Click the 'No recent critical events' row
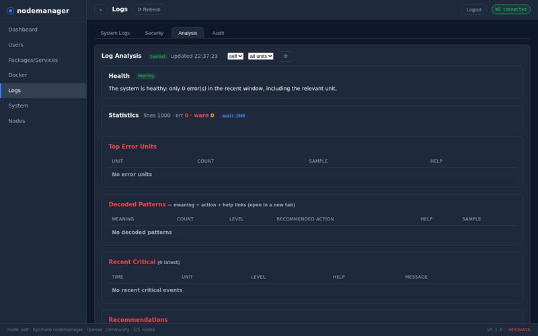538x336 pixels. coord(312,290)
